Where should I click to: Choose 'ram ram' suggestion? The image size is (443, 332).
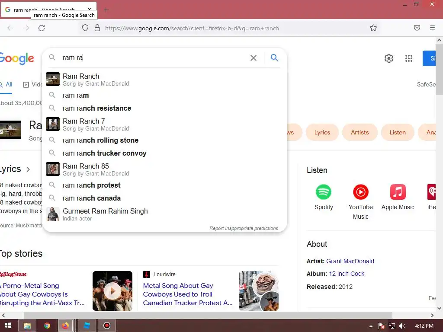(x=164, y=96)
